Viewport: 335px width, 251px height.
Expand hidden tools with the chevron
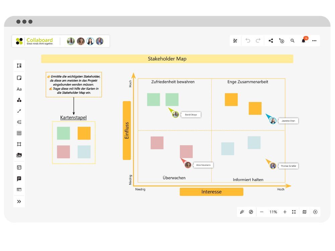coord(19,201)
